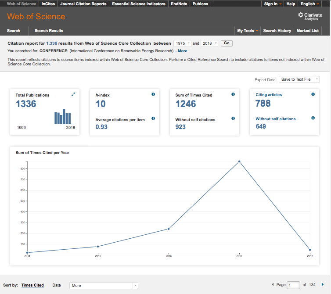
Task: Click the 2016 data point on the chart
Action: 169,229
